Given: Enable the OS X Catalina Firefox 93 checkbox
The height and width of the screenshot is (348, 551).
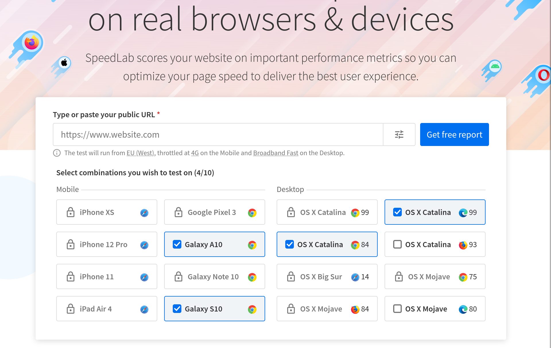Looking at the screenshot, I should pyautogui.click(x=397, y=244).
